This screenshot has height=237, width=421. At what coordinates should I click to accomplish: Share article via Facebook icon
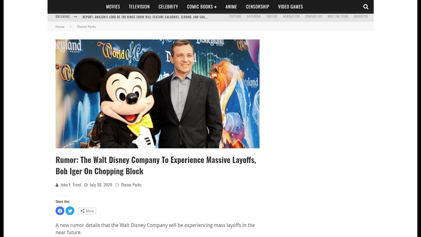click(60, 211)
